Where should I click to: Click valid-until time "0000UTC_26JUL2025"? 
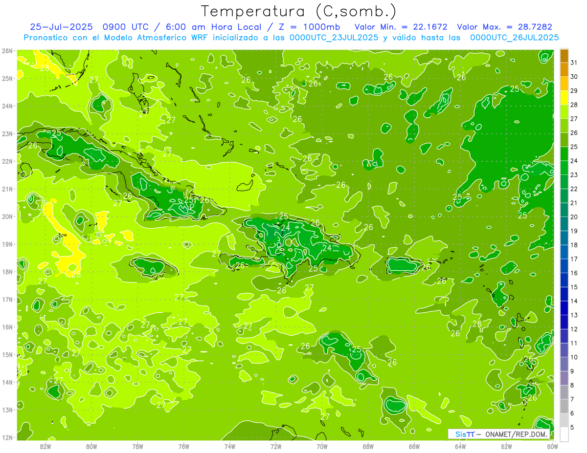coord(515,37)
